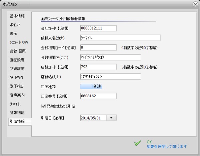The height and width of the screenshot is (156, 200).
Task: Select the 登下校2 tab
Action: click(x=17, y=86)
